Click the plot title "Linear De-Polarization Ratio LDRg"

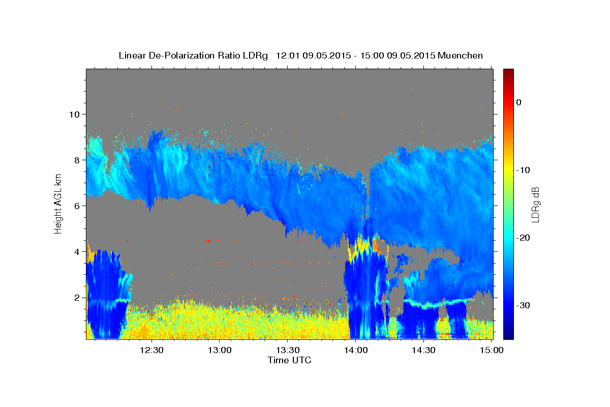193,55
